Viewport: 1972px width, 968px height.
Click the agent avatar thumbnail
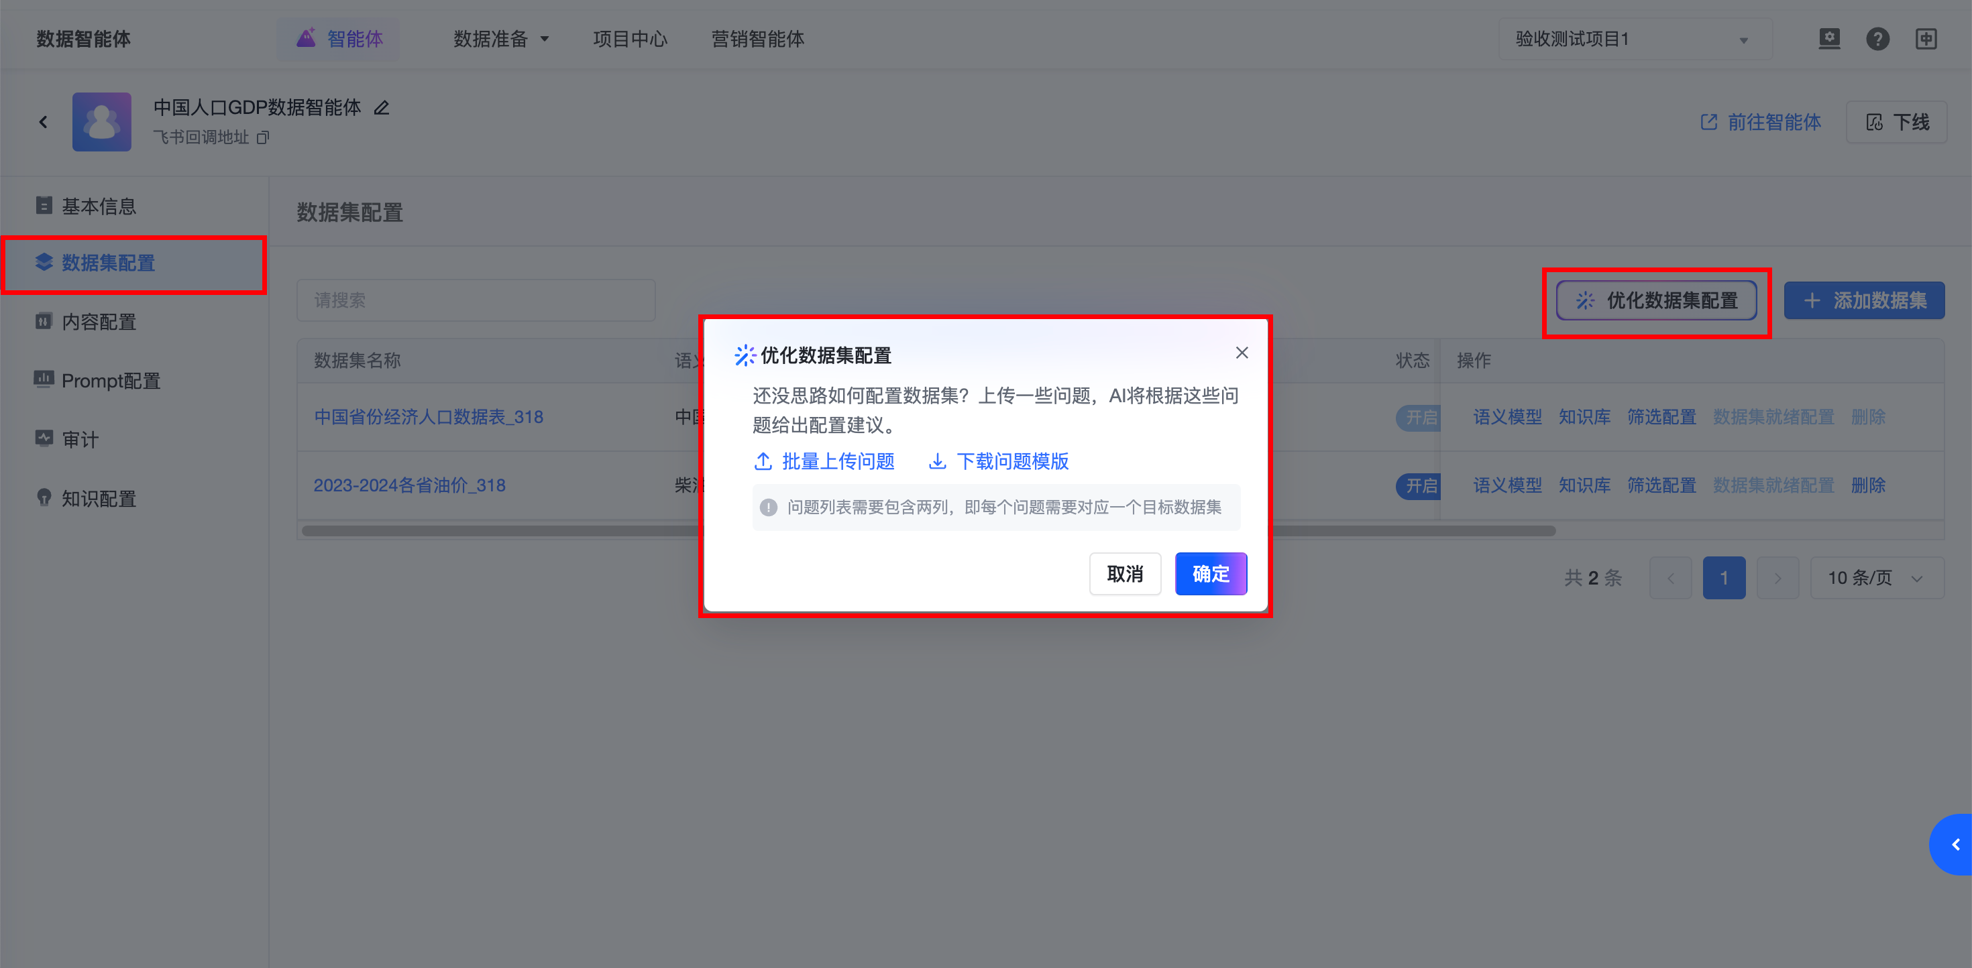pyautogui.click(x=102, y=121)
